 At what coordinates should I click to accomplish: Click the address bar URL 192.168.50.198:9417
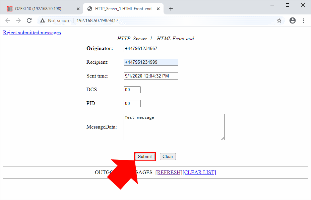point(98,20)
